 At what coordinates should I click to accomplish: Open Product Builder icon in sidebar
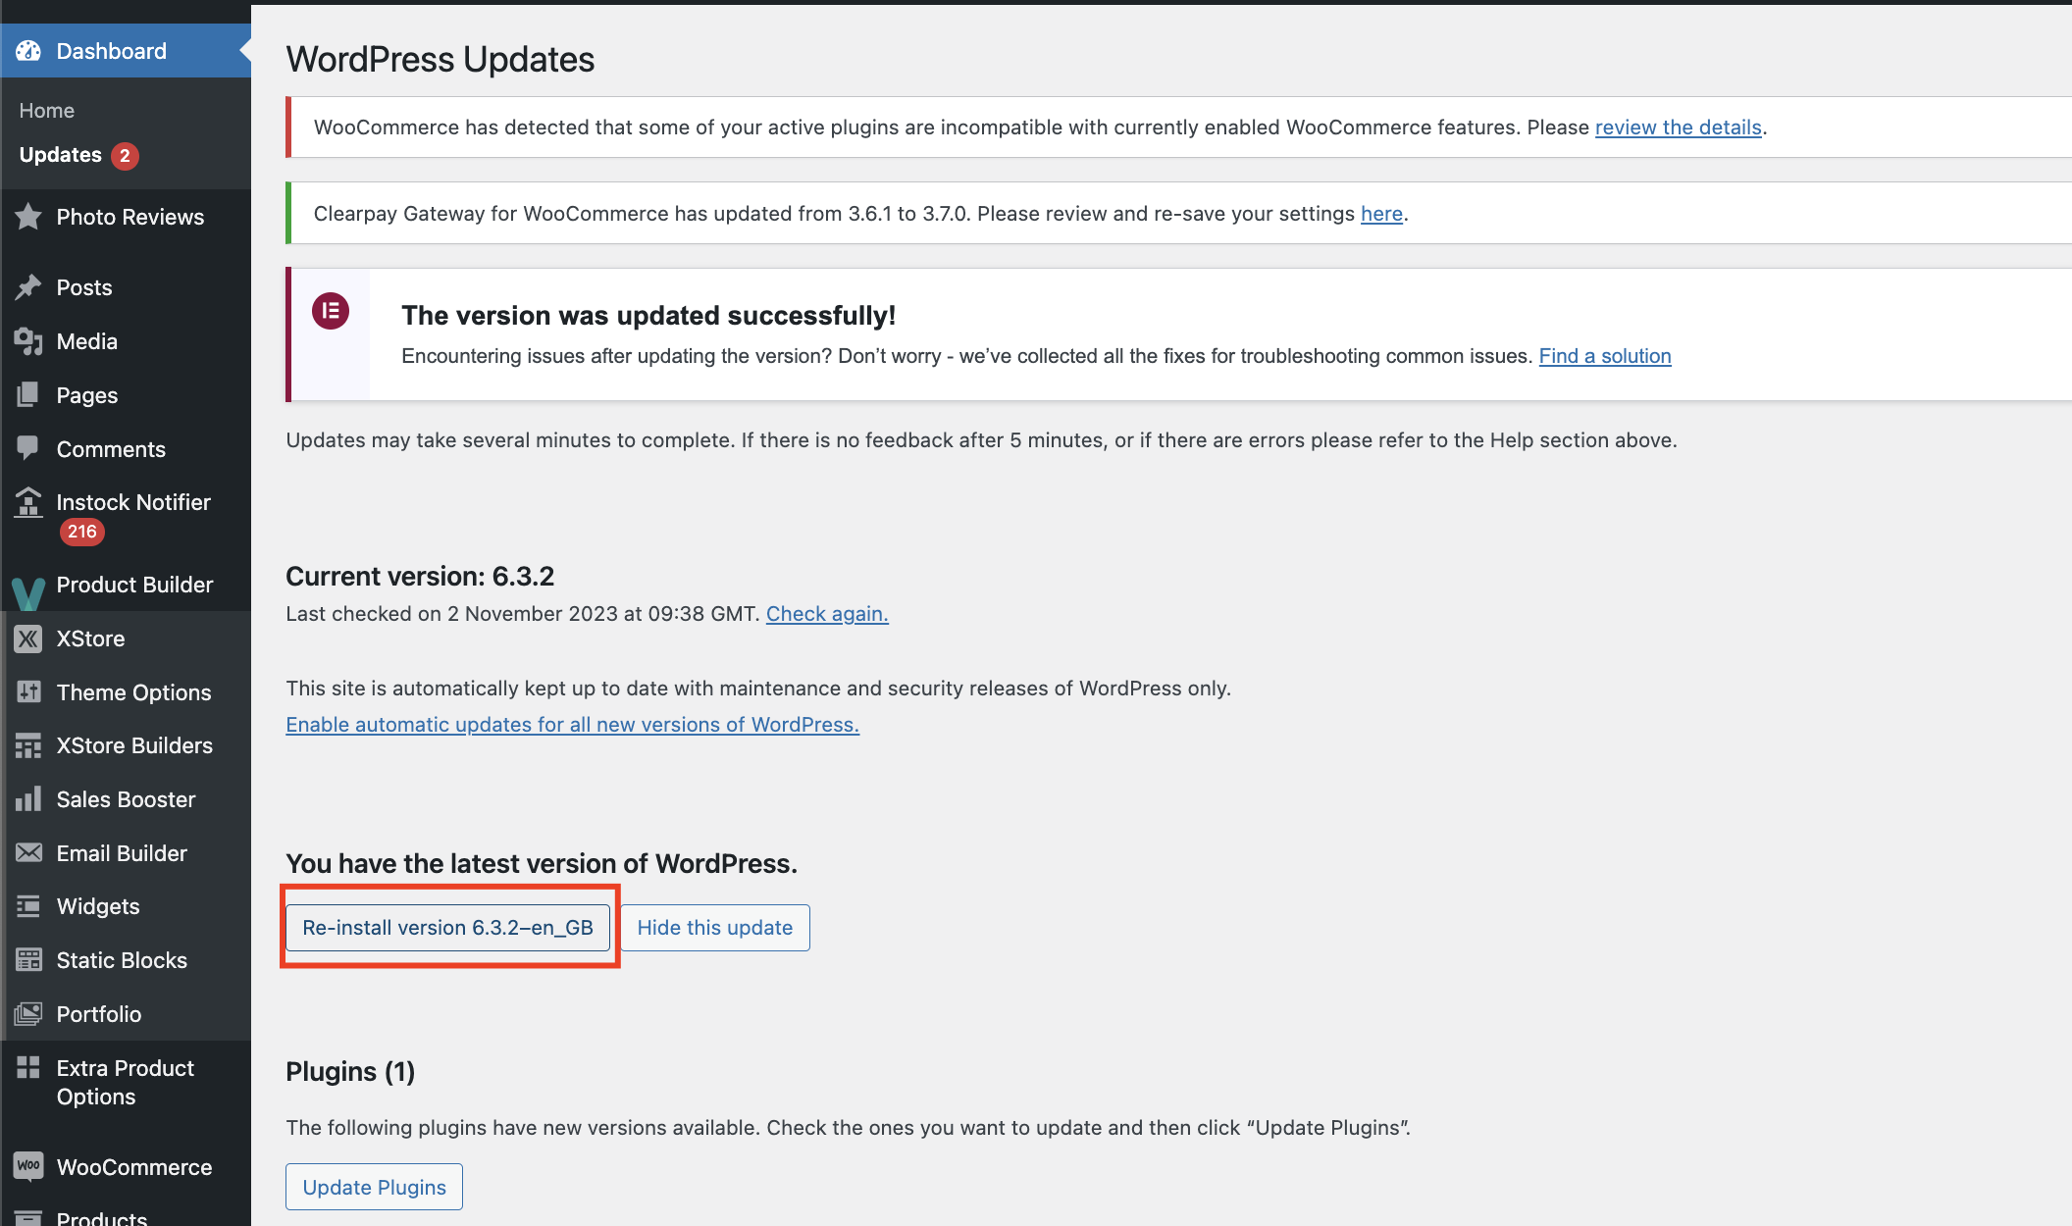click(x=26, y=584)
